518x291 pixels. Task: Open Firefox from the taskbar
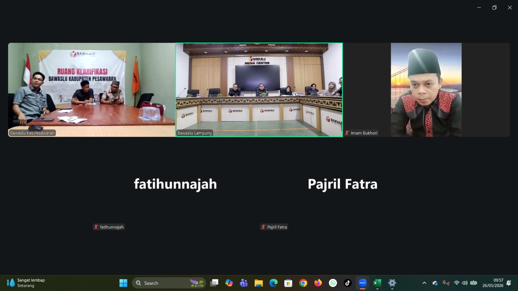tap(318, 283)
